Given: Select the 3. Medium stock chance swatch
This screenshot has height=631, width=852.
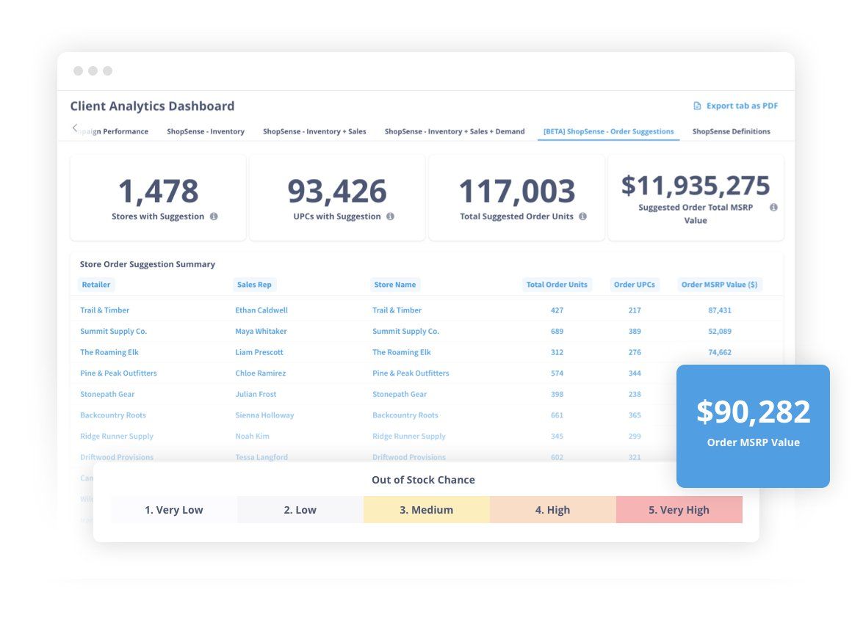Looking at the screenshot, I should (427, 510).
